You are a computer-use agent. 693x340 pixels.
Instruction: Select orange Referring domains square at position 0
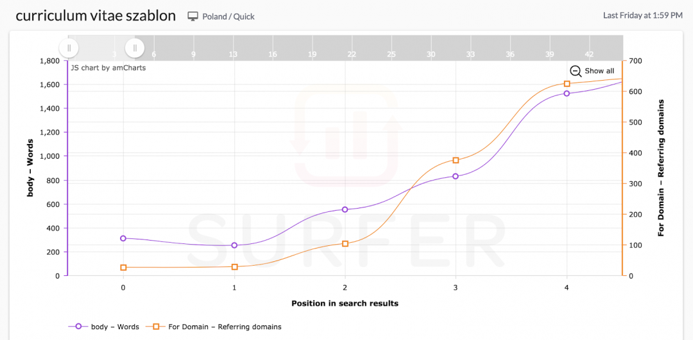pos(123,268)
